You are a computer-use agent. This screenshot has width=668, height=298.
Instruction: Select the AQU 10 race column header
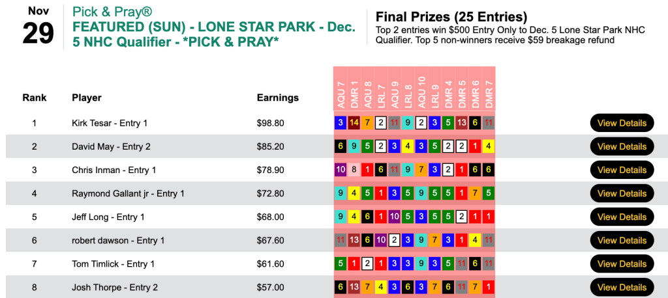[421, 92]
